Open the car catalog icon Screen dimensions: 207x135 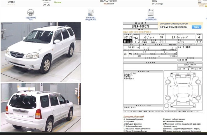click(151, 12)
